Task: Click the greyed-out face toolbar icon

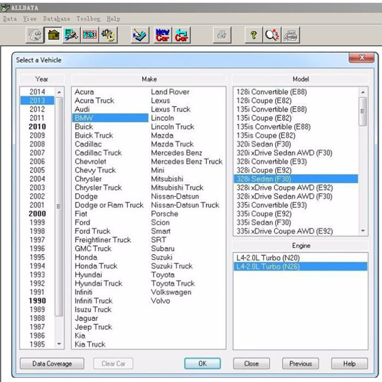Action: pos(35,35)
